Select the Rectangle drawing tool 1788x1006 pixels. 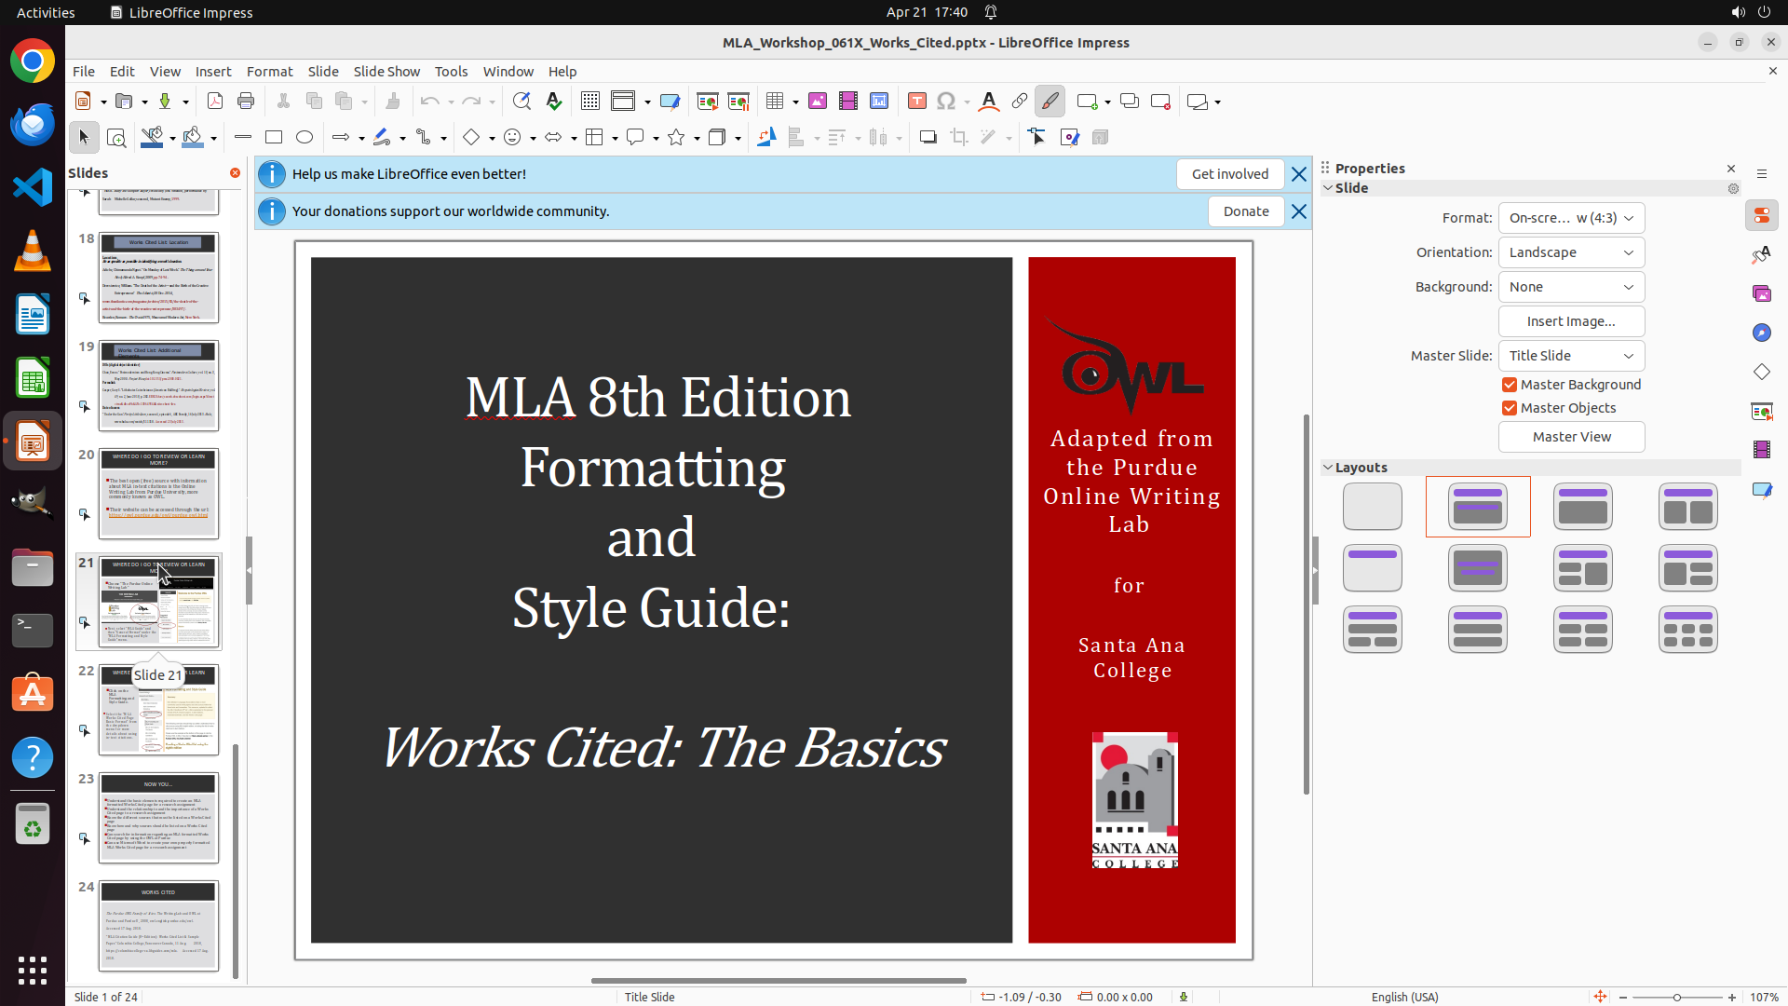point(274,138)
